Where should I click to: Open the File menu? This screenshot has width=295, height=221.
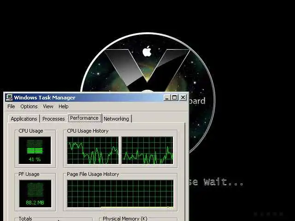(11, 106)
